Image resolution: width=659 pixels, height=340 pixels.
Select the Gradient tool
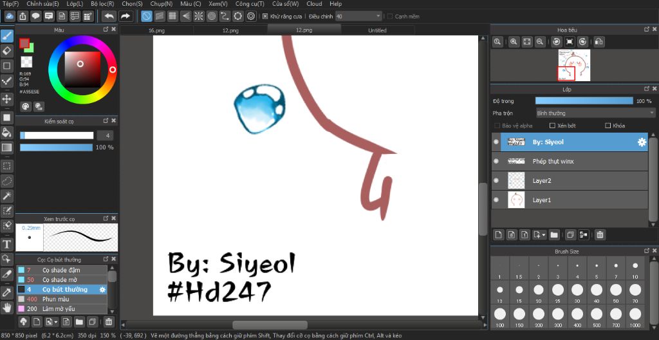6,147
